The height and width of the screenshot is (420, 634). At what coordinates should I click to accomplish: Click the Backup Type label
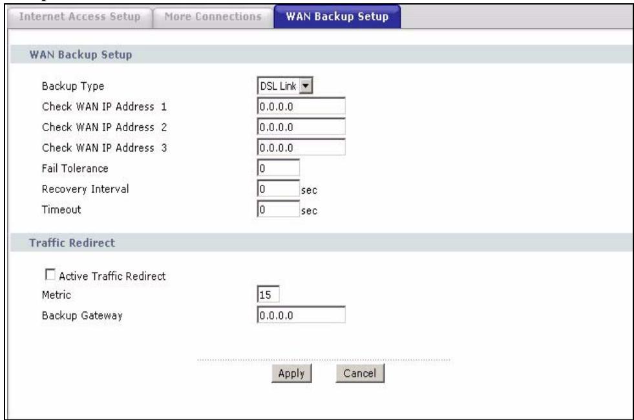click(x=73, y=86)
